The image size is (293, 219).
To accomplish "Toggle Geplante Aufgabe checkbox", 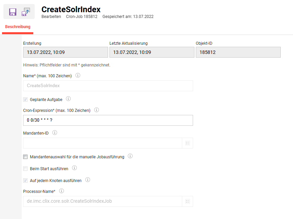I will (25, 100).
